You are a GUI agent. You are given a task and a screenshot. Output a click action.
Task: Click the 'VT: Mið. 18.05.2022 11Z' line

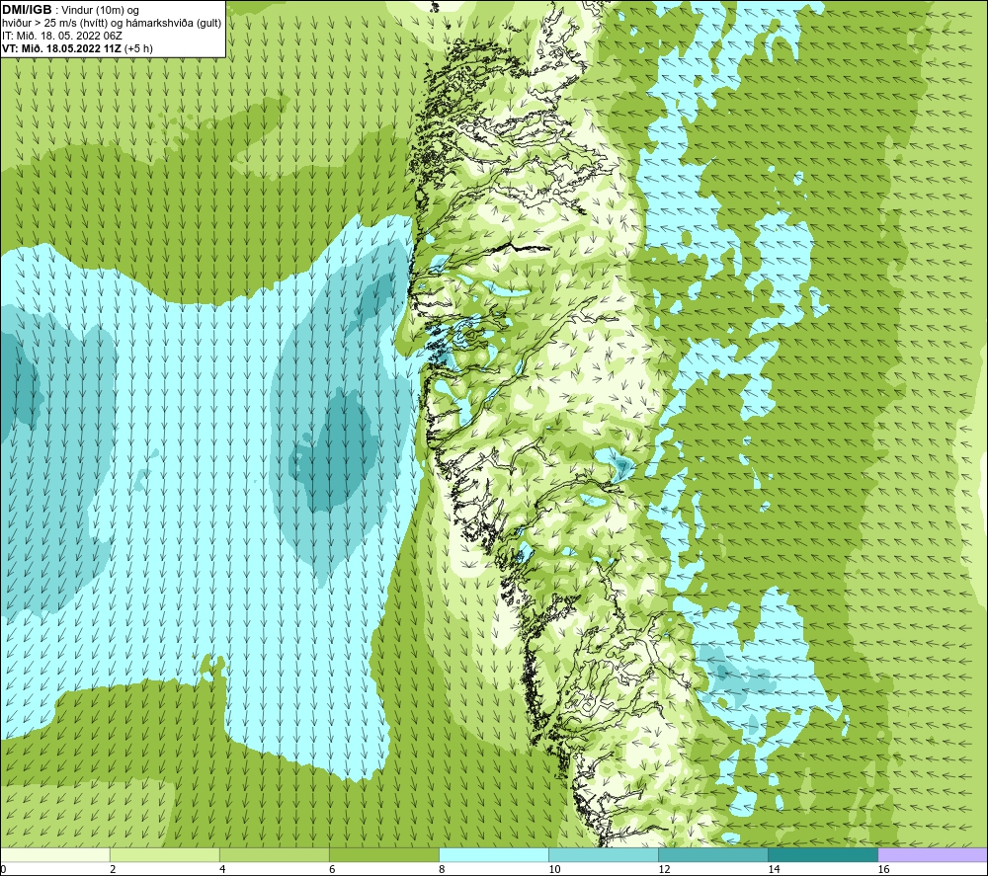tap(62, 48)
